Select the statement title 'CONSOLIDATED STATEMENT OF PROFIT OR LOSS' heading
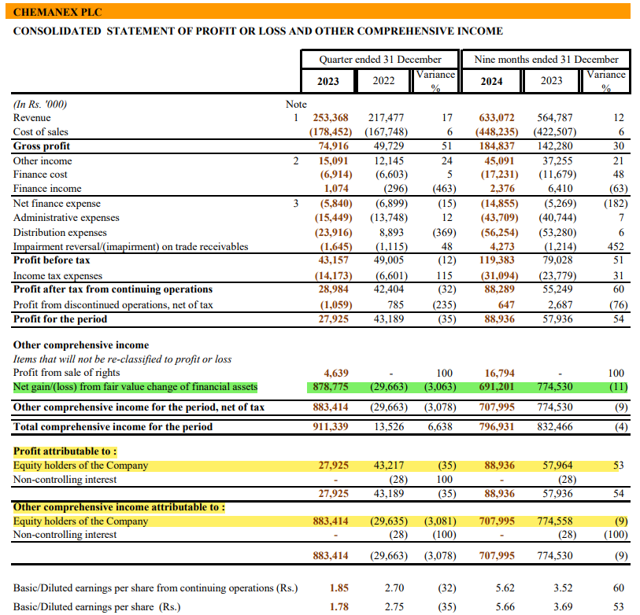Viewport: 640px width, 615px height. coord(258,31)
